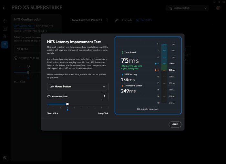226x164 pixels.
Task: Click the 'Short Click' label in the dialog
Action: [52, 113]
